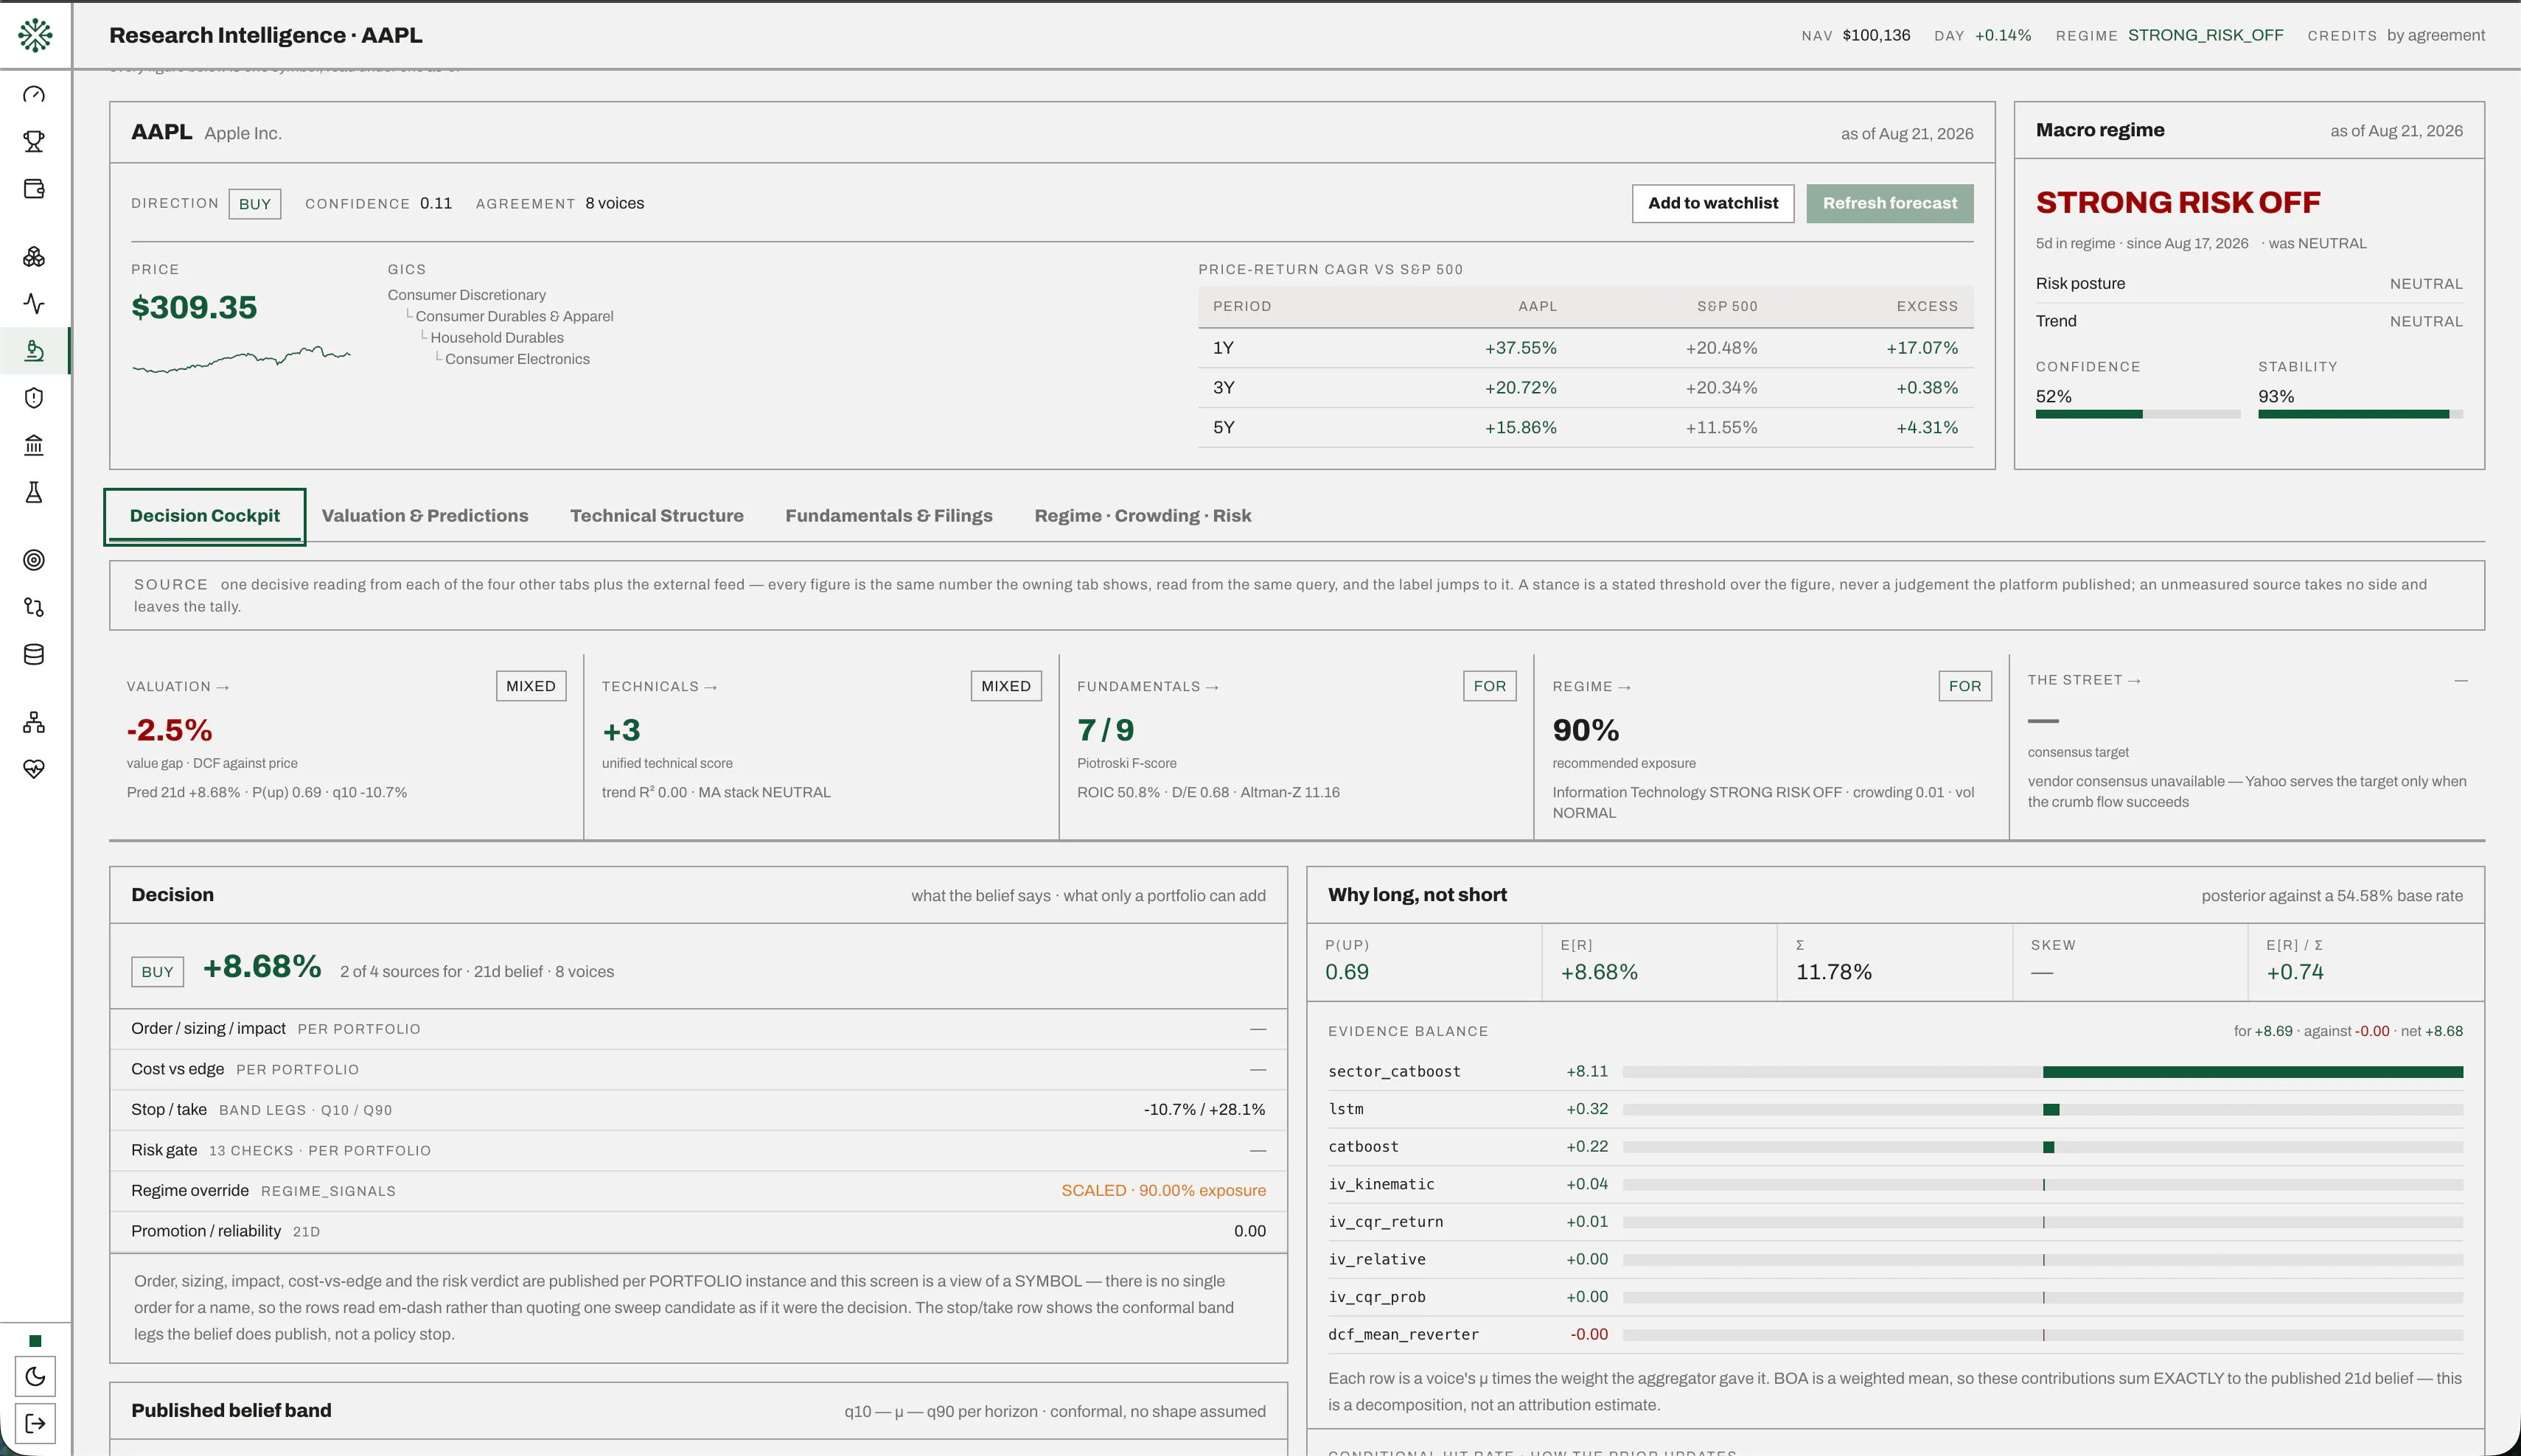Image resolution: width=2521 pixels, height=1456 pixels.
Task: Select the microscope research sidebar icon
Action: point(34,351)
